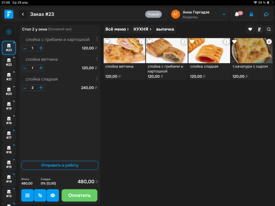Image resolution: width=275 pixels, height=206 pixels.
Task: Click Отправить в работу button
Action: coord(60,165)
